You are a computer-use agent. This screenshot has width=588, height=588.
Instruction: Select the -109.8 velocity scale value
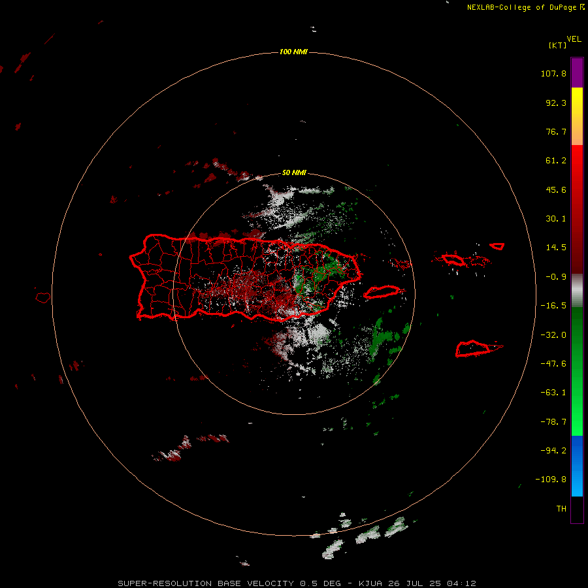tap(551, 480)
